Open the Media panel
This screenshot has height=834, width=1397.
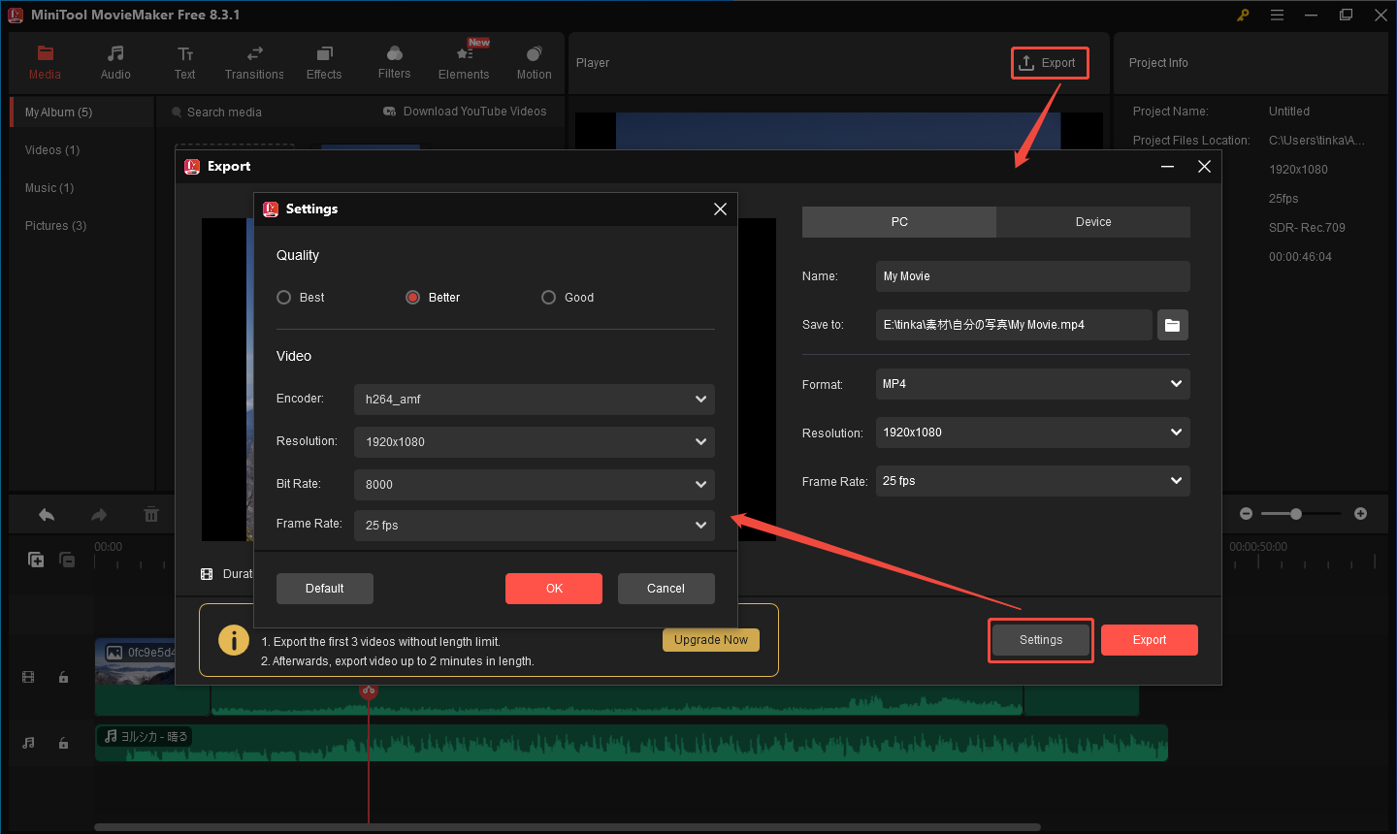[x=45, y=61]
